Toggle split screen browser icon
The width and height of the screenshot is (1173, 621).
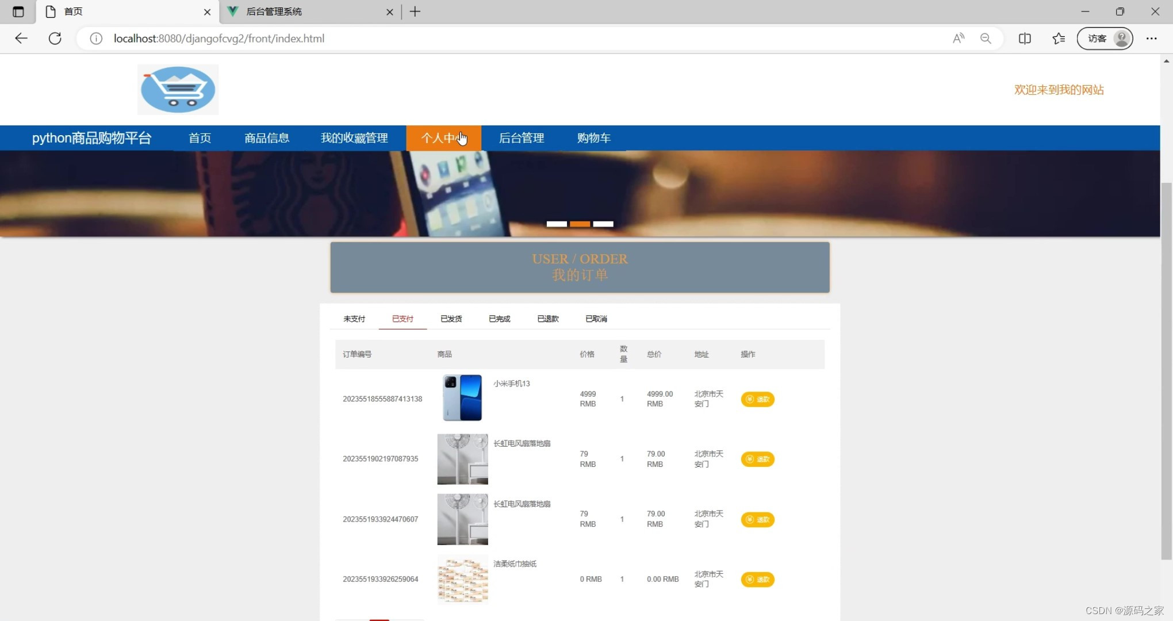coord(1025,39)
